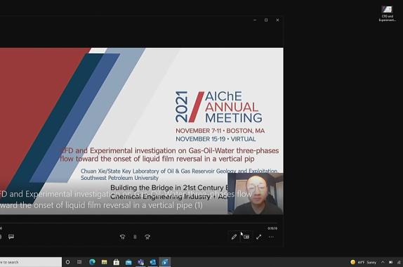Viewport: 403px width, 267px height.
Task: Switch to mini view mode
Action: click(x=246, y=237)
